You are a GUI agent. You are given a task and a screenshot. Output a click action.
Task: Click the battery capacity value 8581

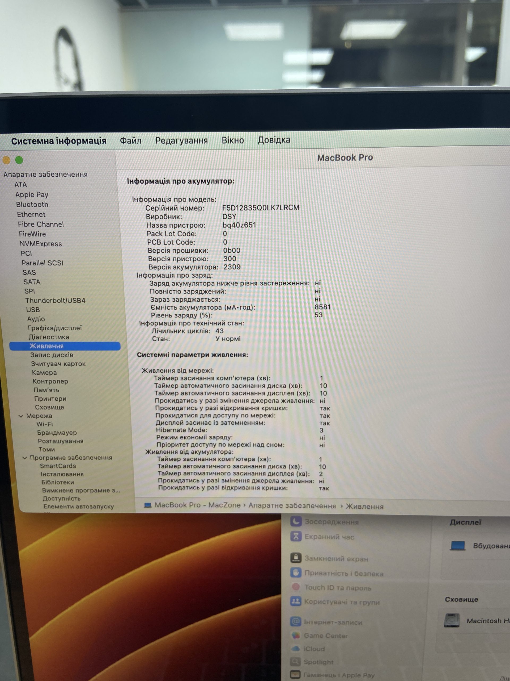[x=322, y=307]
